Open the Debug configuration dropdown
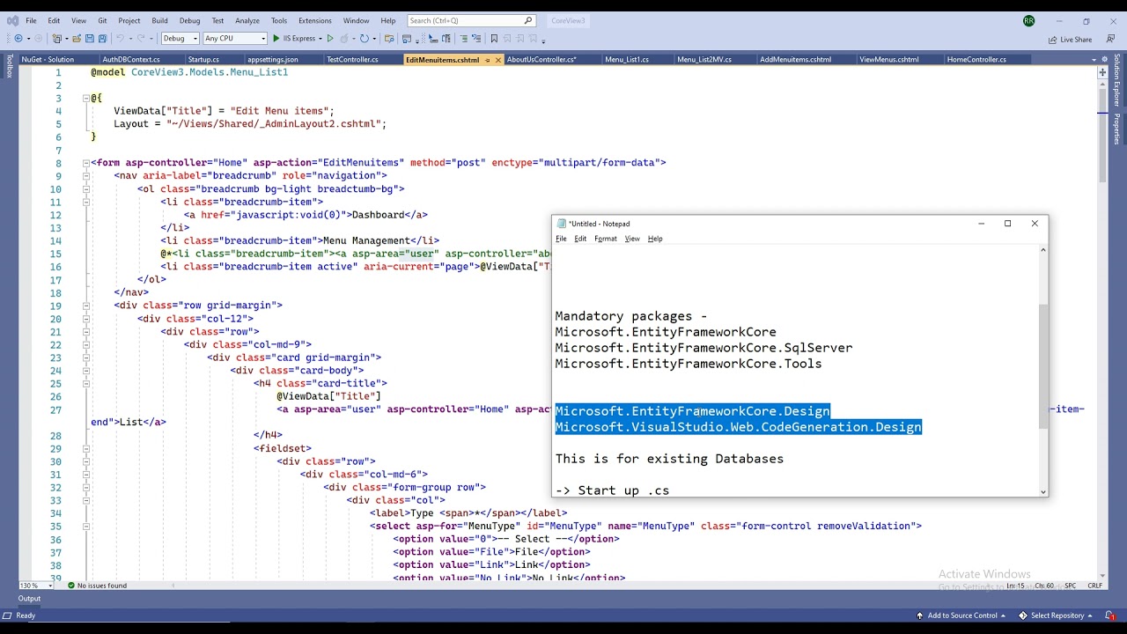This screenshot has height=634, width=1127. (x=180, y=39)
